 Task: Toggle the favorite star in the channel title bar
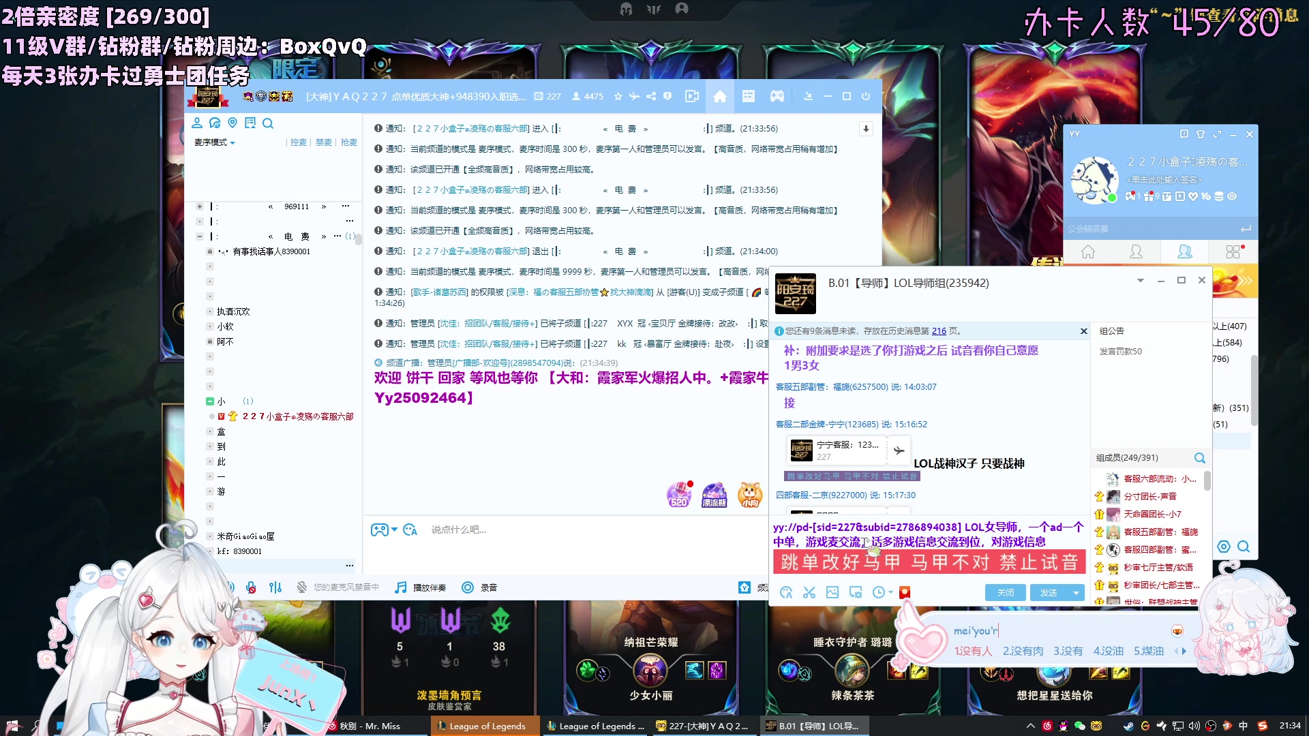tap(618, 96)
